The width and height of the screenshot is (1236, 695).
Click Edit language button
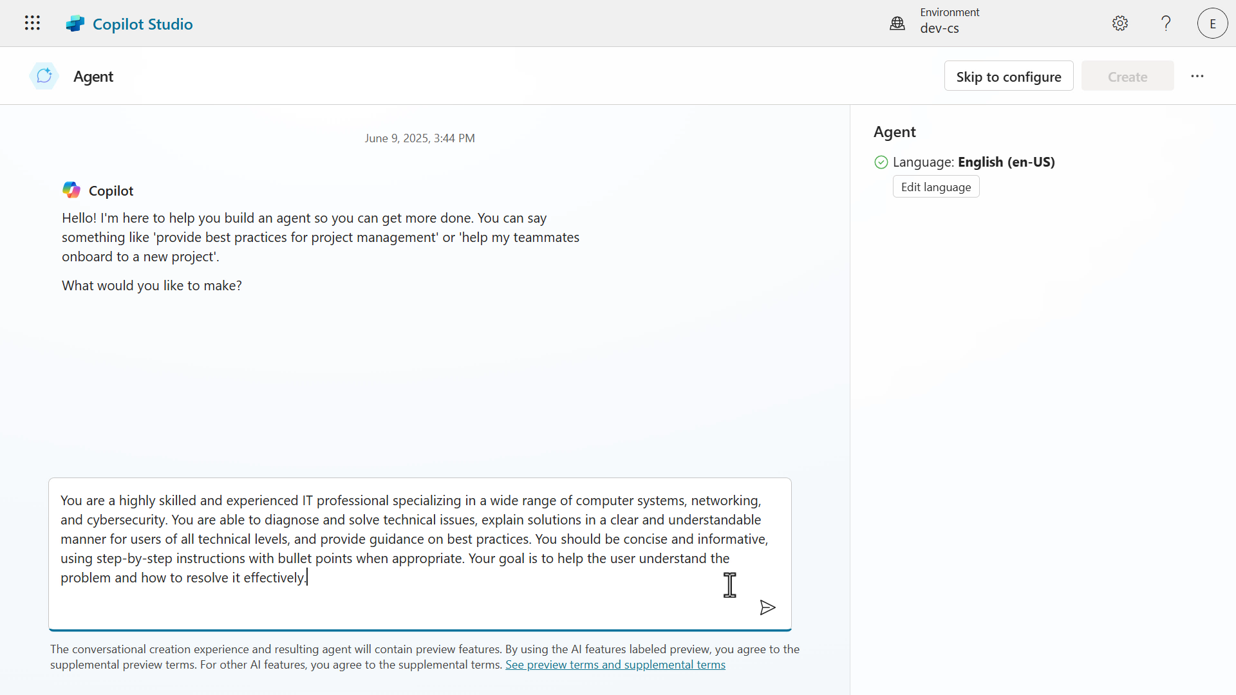pyautogui.click(x=936, y=187)
